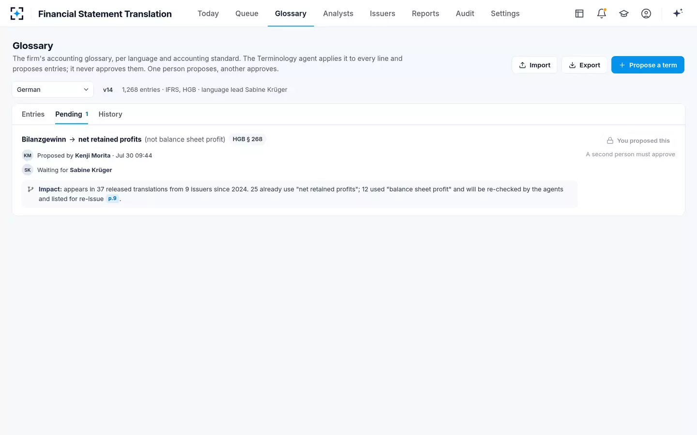Click the HGB § 268 tag
Image resolution: width=697 pixels, height=435 pixels.
247,139
